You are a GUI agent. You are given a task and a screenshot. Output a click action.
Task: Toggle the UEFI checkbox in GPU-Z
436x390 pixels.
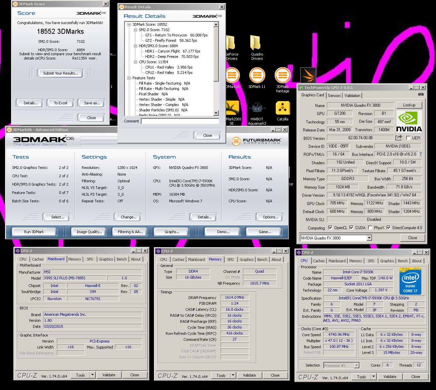point(408,138)
